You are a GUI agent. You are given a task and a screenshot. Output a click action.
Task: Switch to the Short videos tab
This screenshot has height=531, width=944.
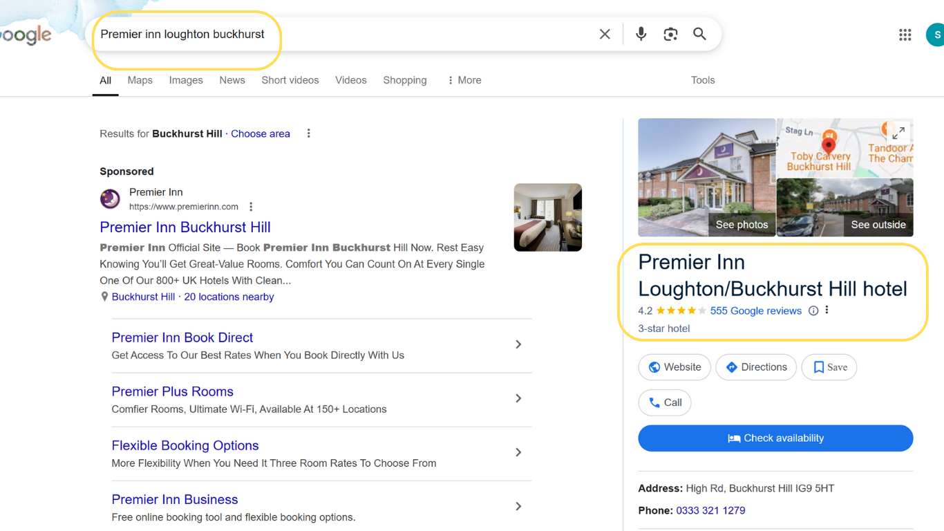coord(290,80)
